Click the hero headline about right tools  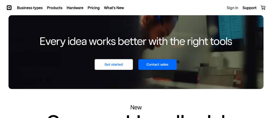point(136,41)
